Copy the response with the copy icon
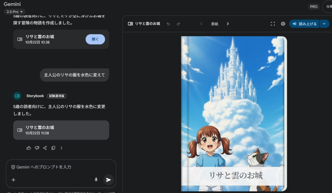Screen dimensions: 332x193 [x=53, y=148]
